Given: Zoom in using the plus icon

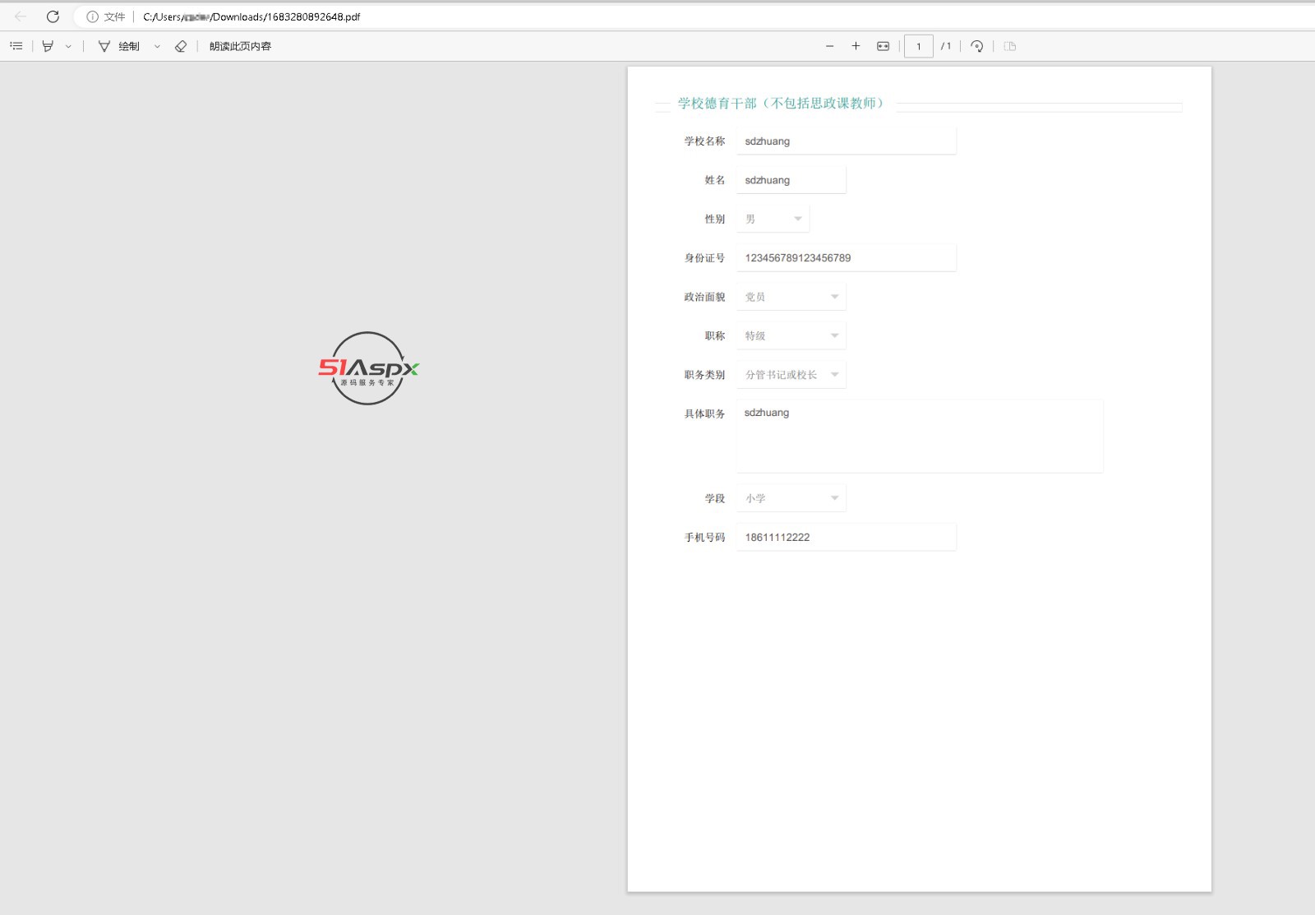Looking at the screenshot, I should click(x=856, y=46).
